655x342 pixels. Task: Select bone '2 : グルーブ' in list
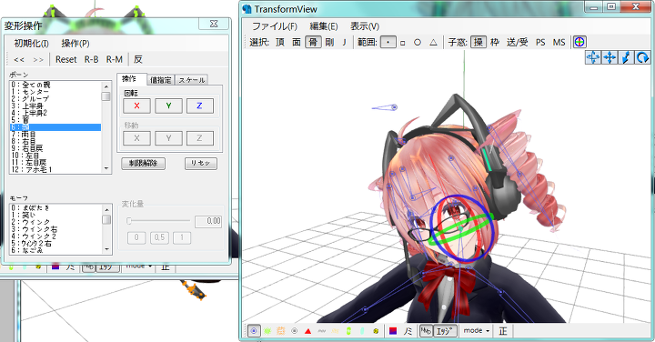[x=55, y=99]
